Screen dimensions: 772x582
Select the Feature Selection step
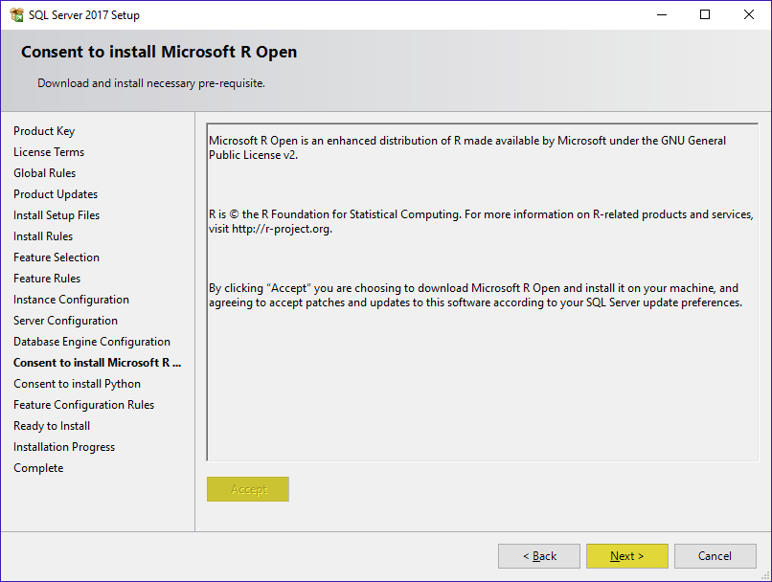[x=57, y=257]
